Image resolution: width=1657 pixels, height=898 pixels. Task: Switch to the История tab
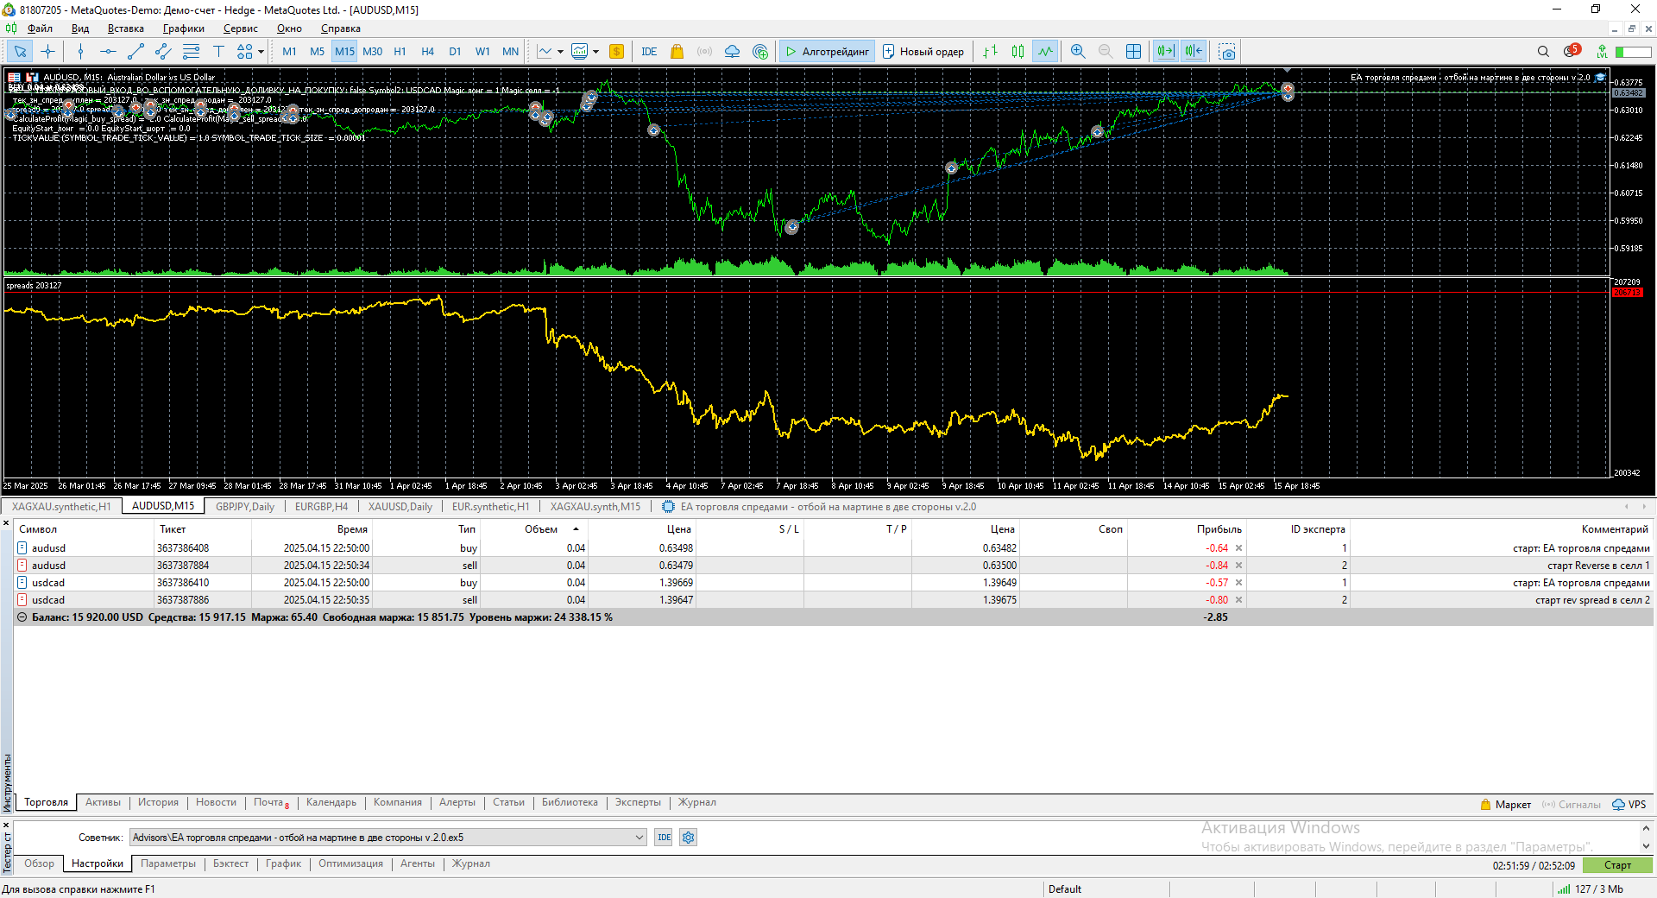[158, 802]
